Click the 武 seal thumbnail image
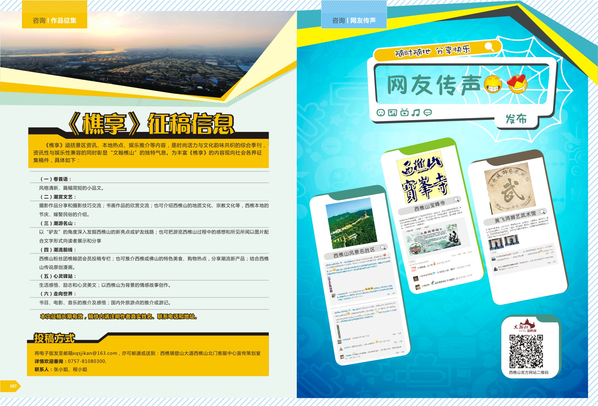The height and width of the screenshot is (406, 598). [510, 188]
